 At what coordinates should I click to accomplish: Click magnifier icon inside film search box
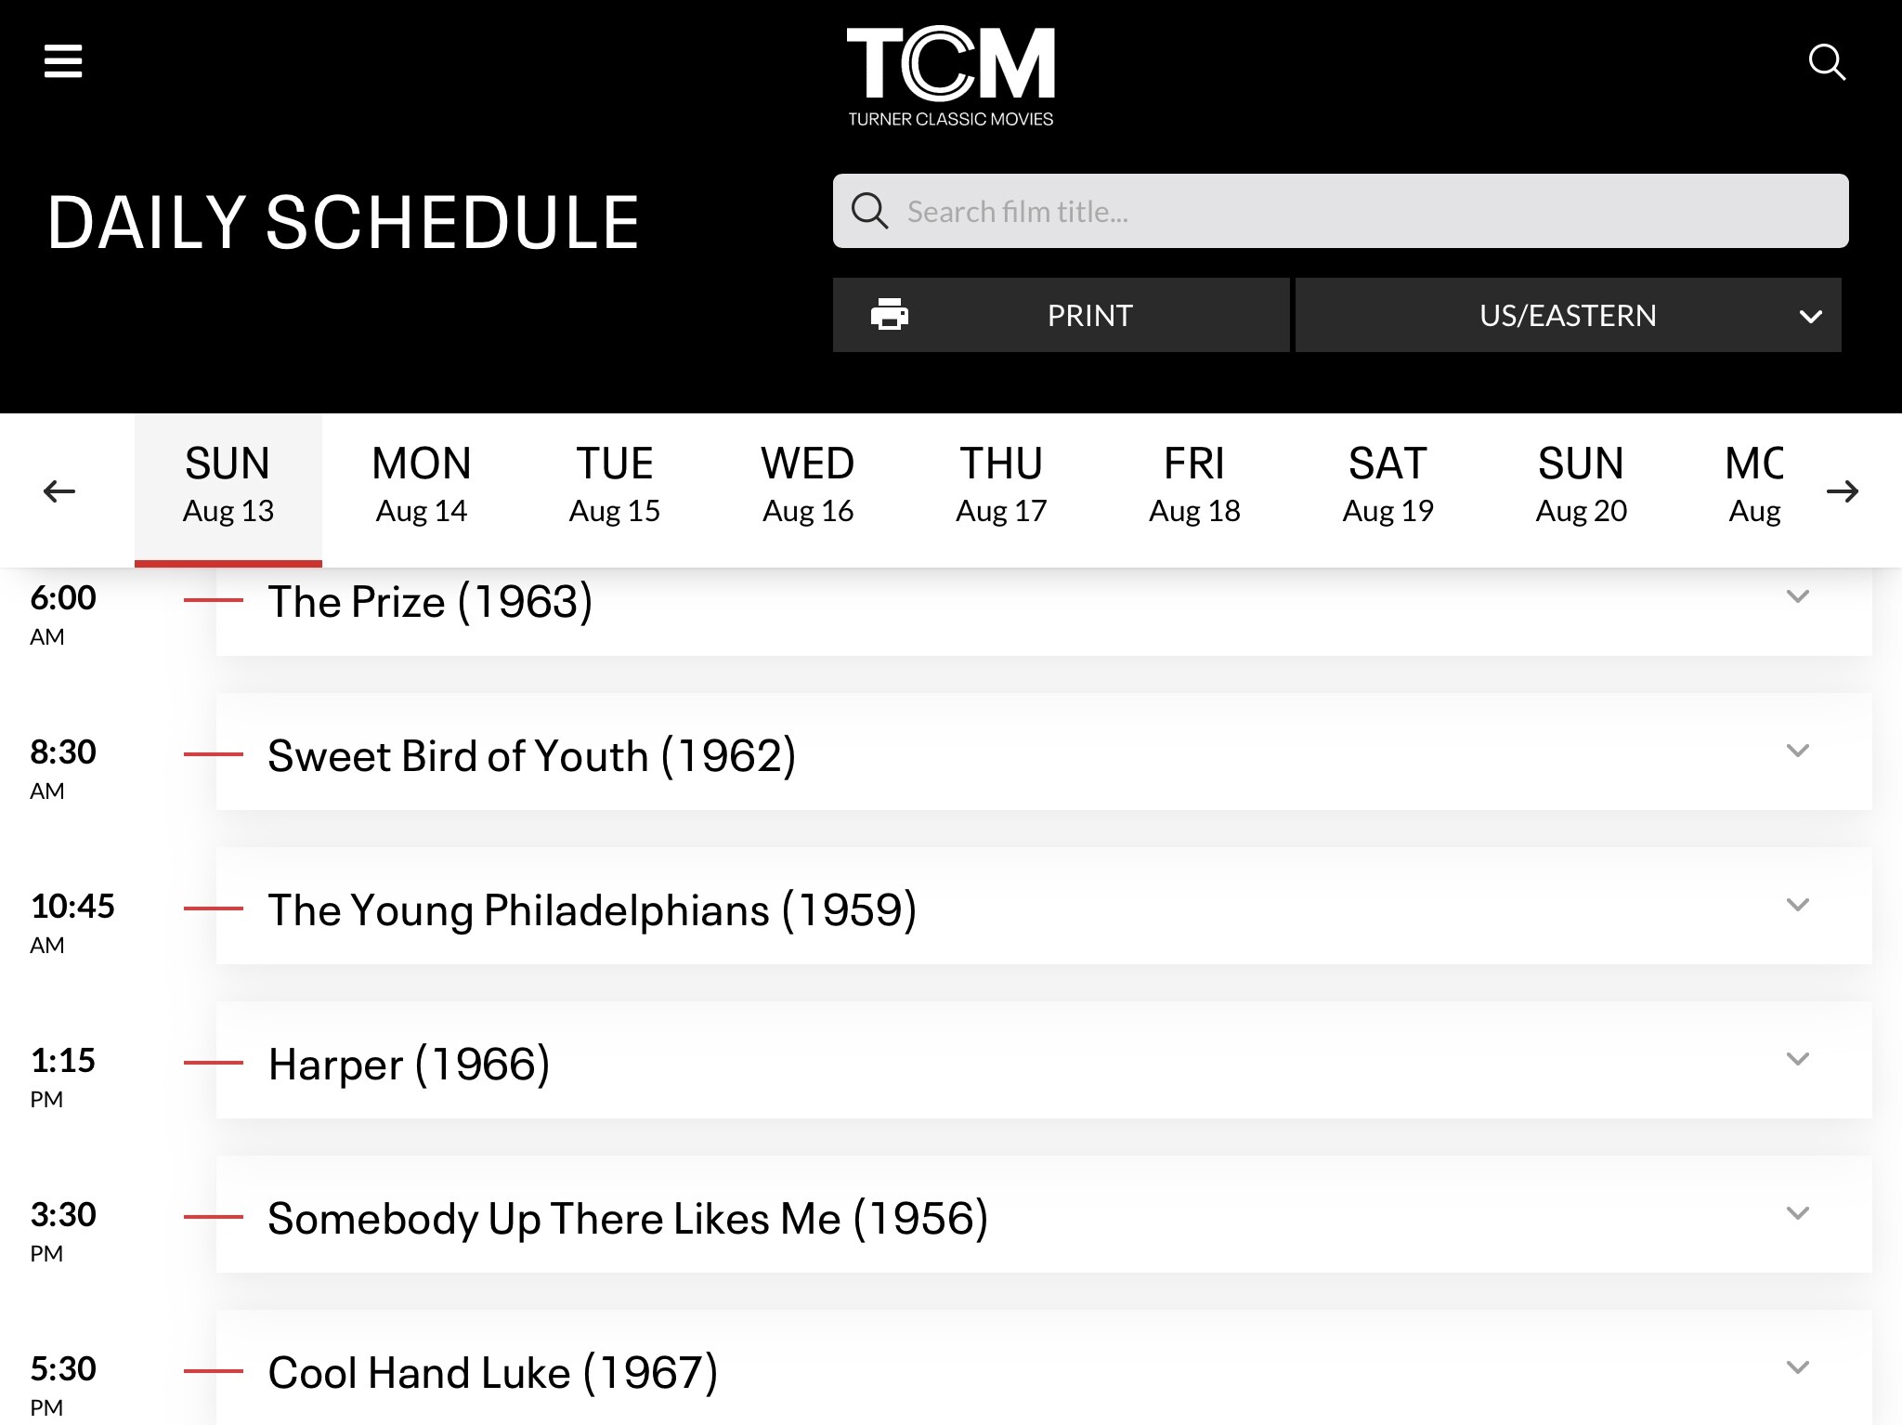click(870, 211)
